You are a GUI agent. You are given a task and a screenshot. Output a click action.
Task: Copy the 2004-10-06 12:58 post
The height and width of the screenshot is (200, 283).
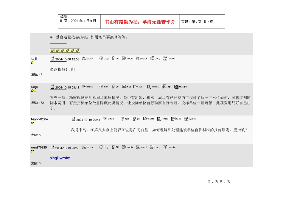[x=155, y=58]
